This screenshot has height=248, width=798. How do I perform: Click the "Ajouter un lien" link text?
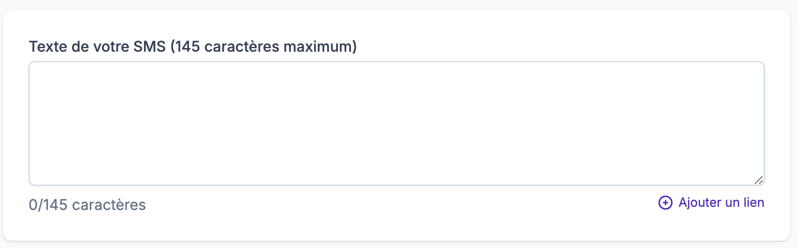pos(721,203)
